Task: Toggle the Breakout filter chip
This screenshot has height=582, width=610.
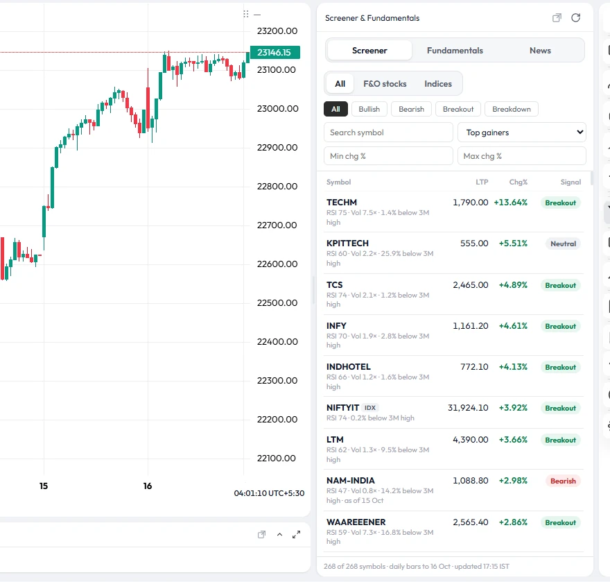Action: pyautogui.click(x=458, y=109)
